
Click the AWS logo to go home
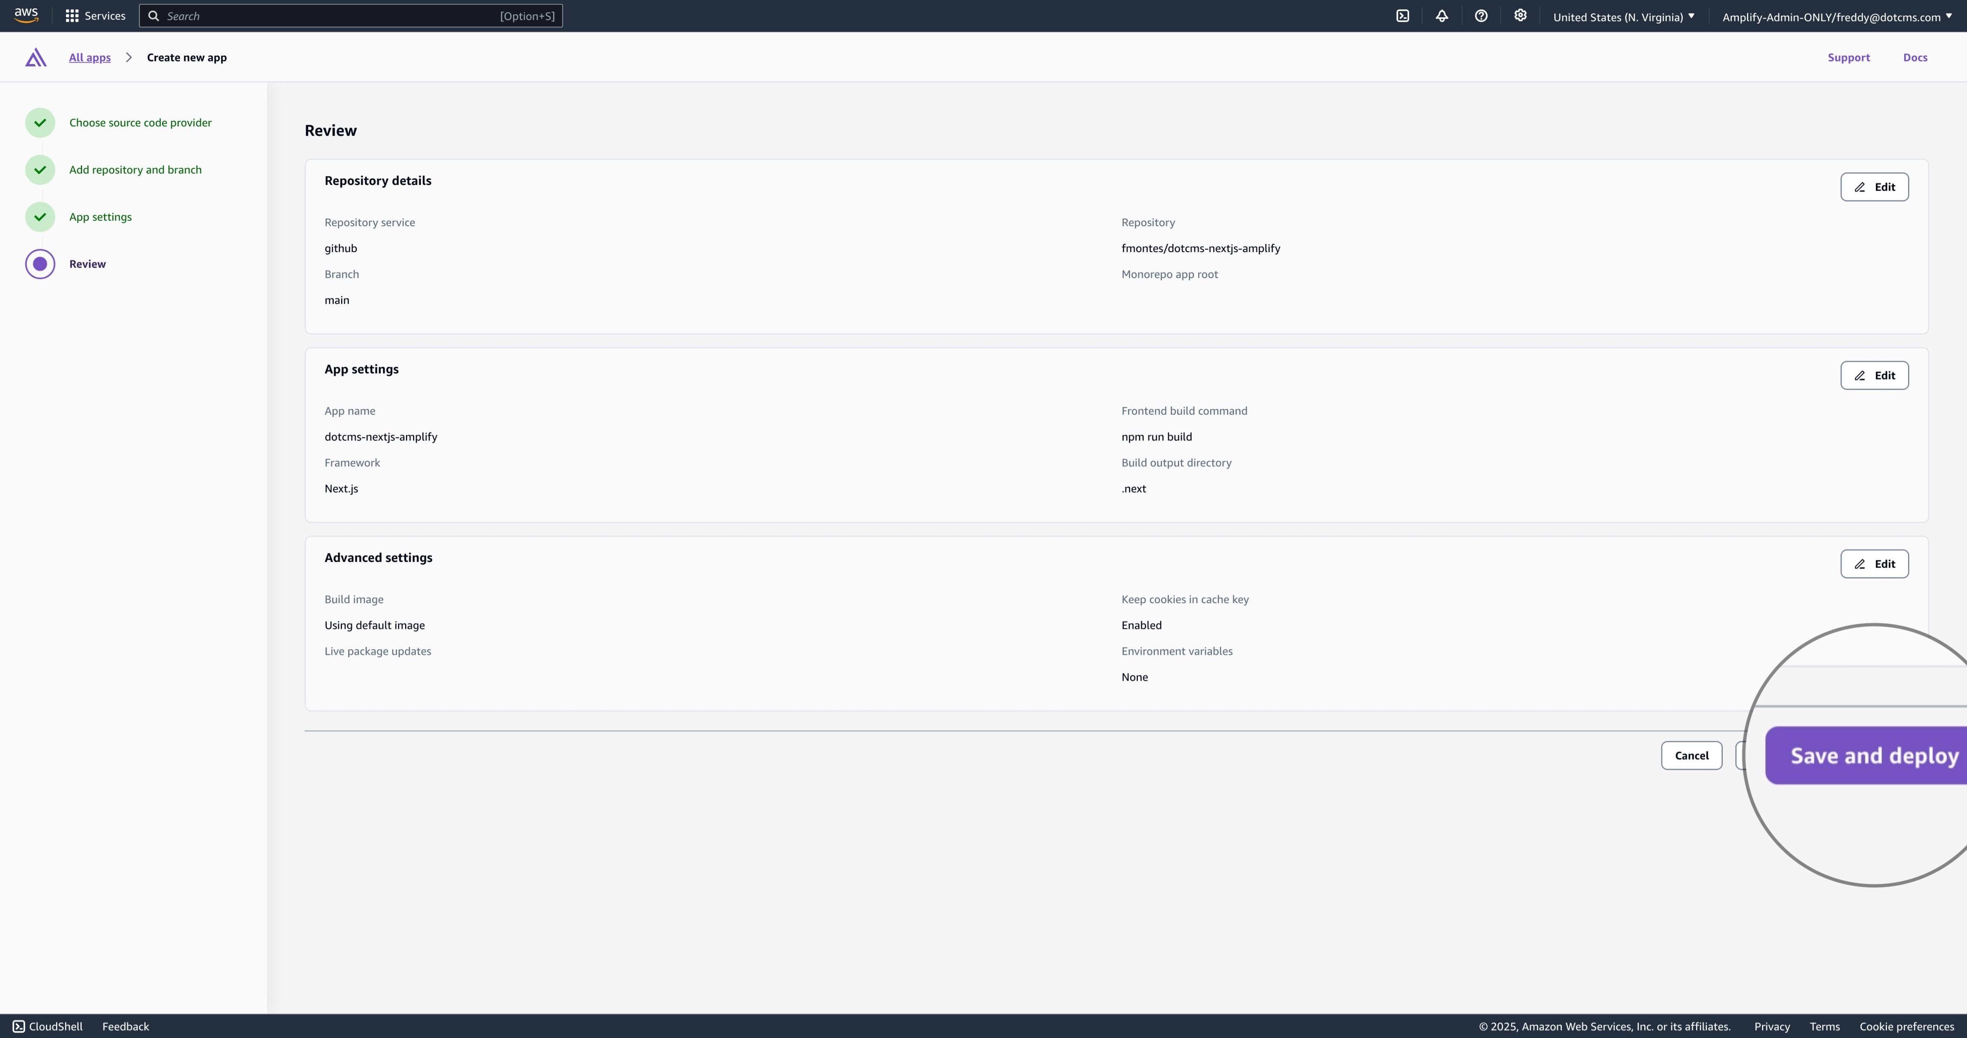[x=26, y=15]
